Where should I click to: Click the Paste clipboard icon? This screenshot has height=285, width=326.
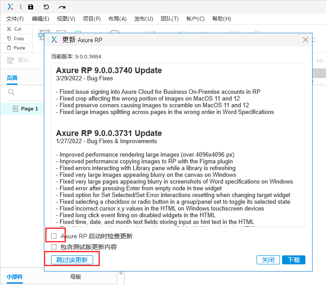tap(9, 48)
